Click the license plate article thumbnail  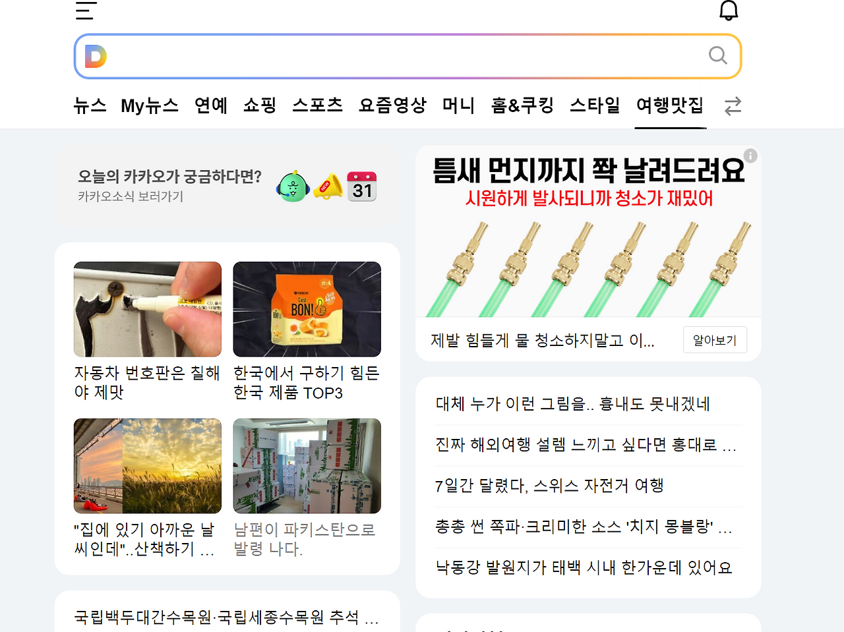point(147,309)
